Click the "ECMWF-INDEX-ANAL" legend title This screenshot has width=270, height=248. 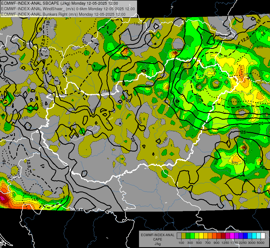tap(158, 235)
